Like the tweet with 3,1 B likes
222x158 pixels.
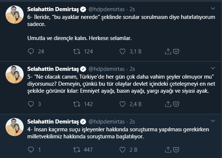[121, 51]
